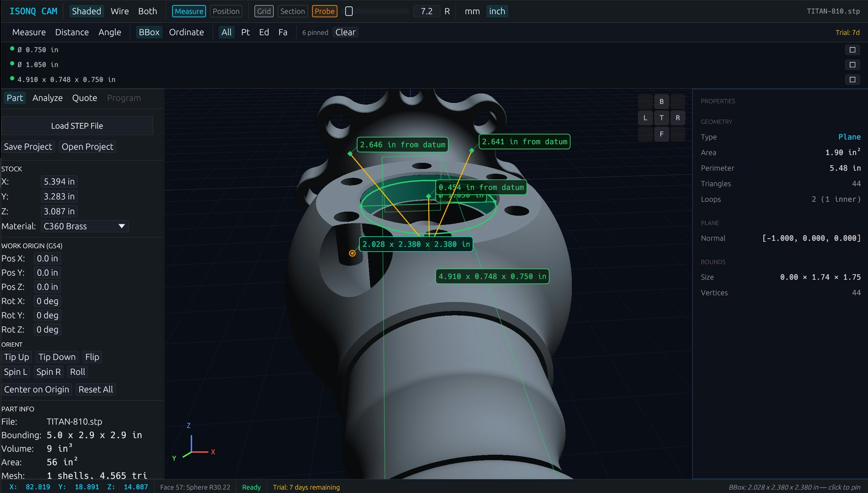The image size is (868, 493).
Task: Click the Rot Z work origin field
Action: point(47,329)
